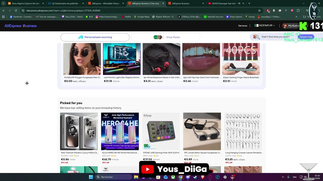323x181 pixels.
Task: Open Netflix bookmark
Action: pyautogui.click(x=126, y=17)
